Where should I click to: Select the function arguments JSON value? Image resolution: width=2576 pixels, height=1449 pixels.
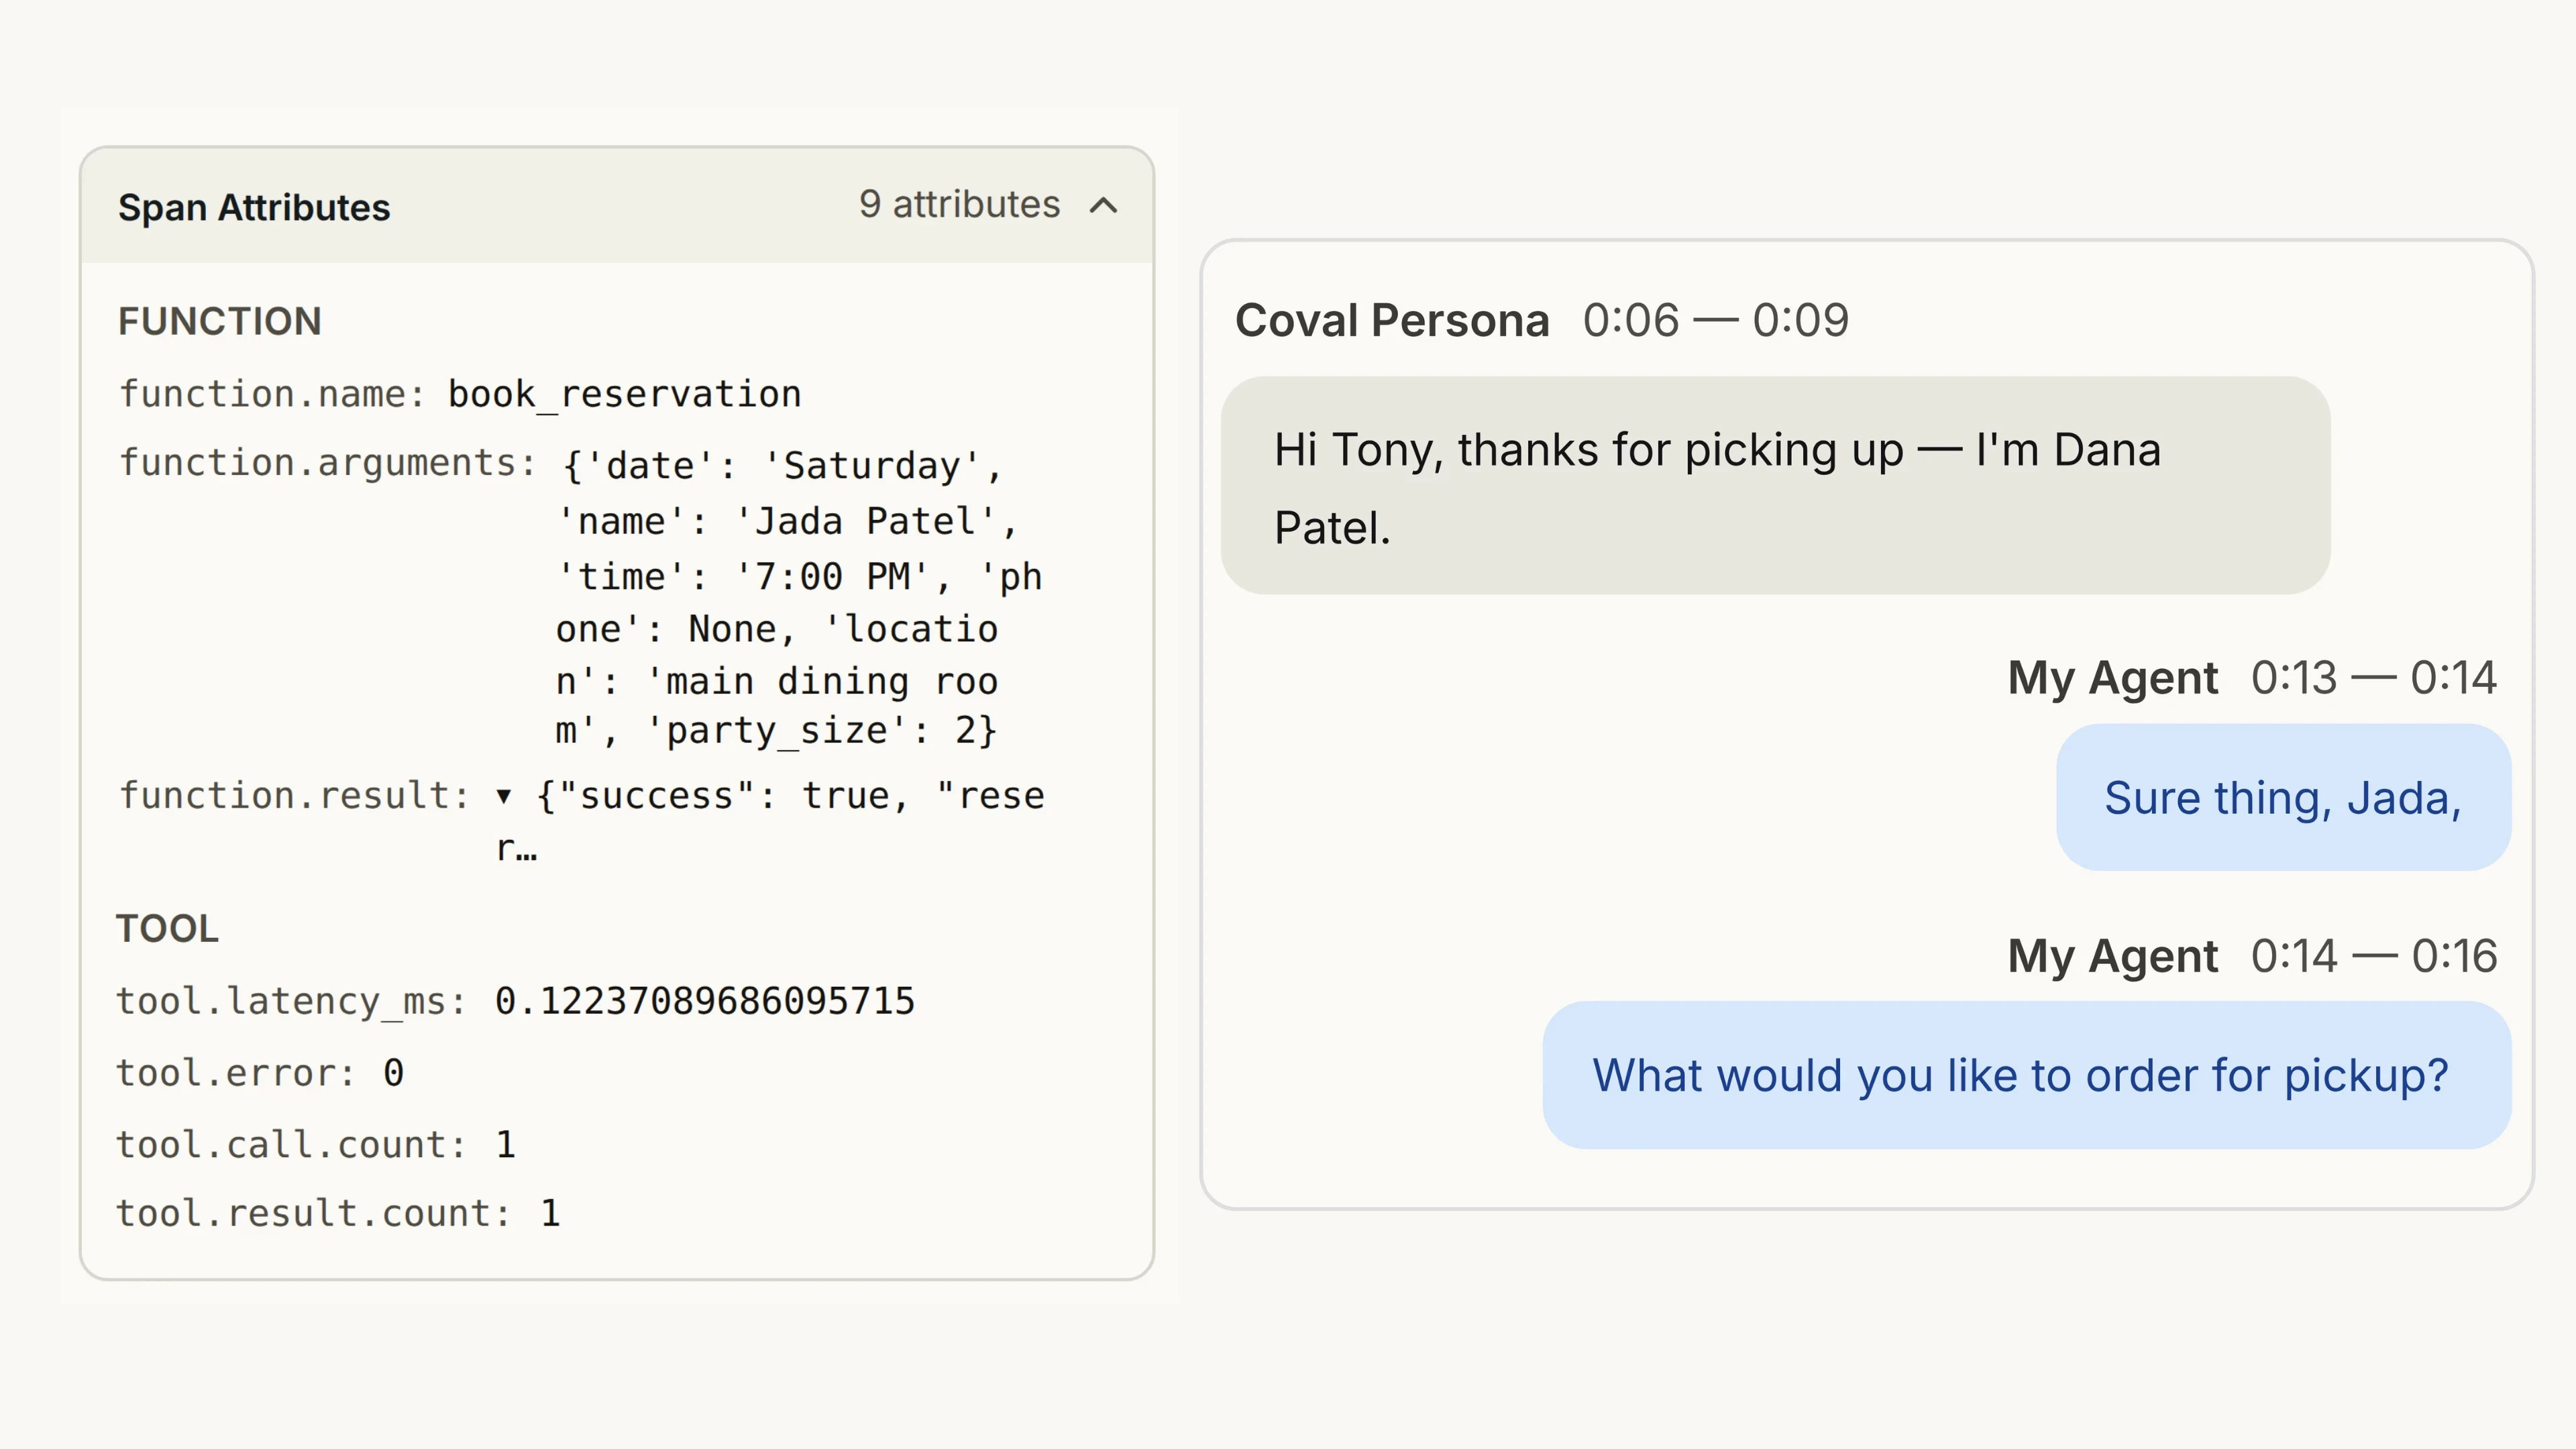[800, 598]
